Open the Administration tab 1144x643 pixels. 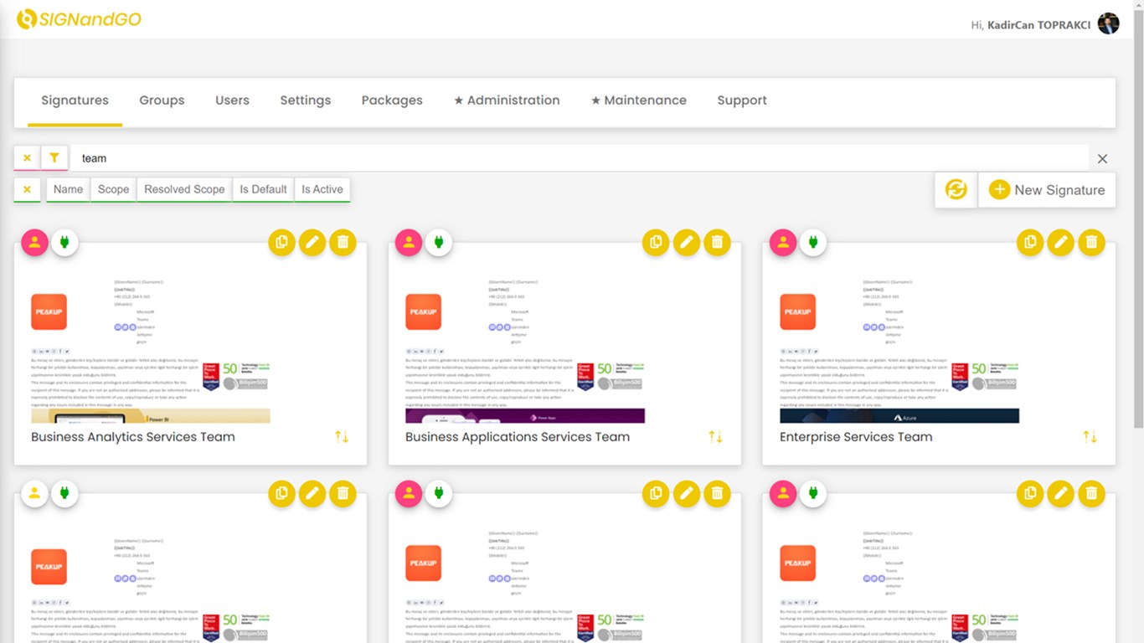(x=507, y=100)
